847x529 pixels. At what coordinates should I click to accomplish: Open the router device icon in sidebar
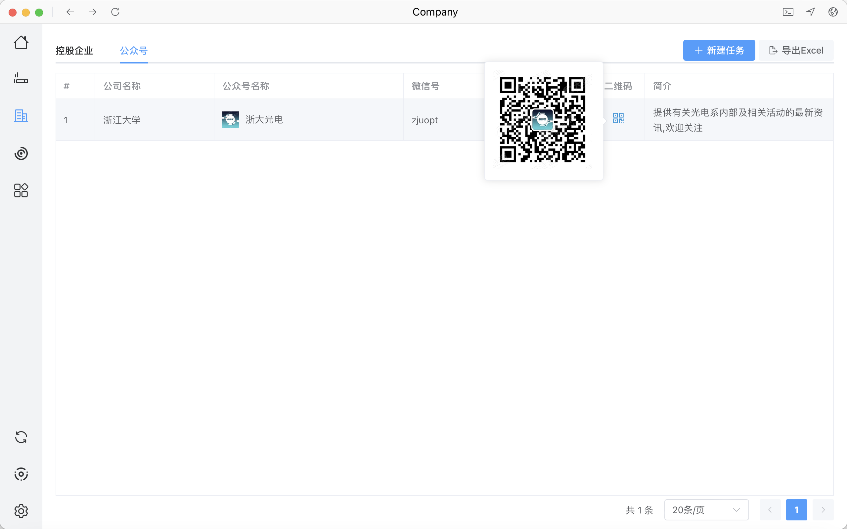point(21,78)
